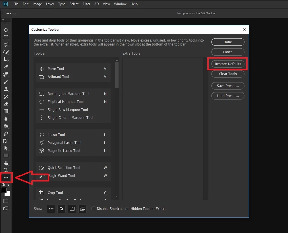Select the Healing Brush tool in left toolbar
Screen dimensions: 288x233
[x=6, y=75]
